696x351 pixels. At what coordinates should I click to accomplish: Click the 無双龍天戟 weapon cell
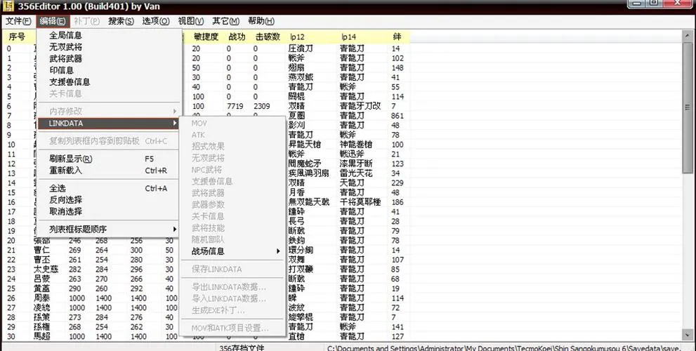[309, 202]
